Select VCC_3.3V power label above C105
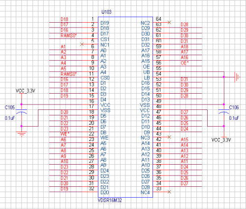The height and width of the screenshot is (209, 246). tap(26, 91)
